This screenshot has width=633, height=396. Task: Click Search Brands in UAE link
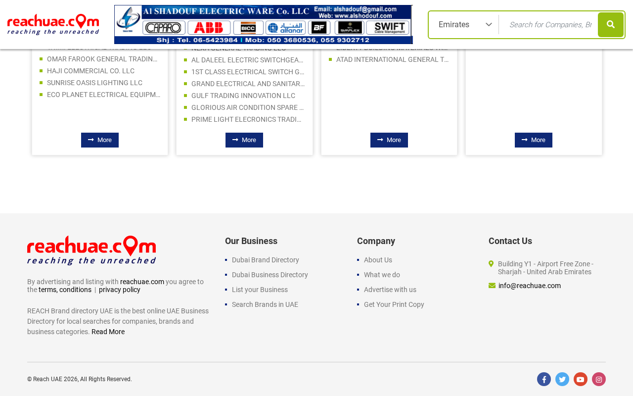coord(265,304)
